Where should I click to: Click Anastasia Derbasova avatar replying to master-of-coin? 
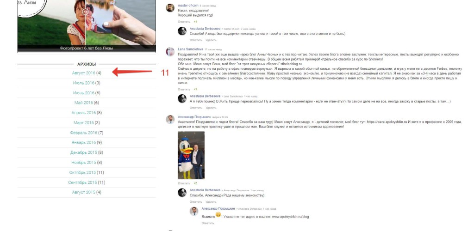[x=182, y=31]
